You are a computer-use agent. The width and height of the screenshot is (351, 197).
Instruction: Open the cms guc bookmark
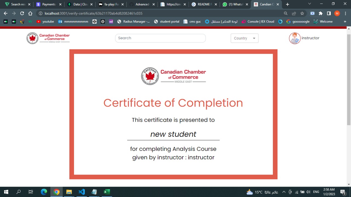click(192, 21)
